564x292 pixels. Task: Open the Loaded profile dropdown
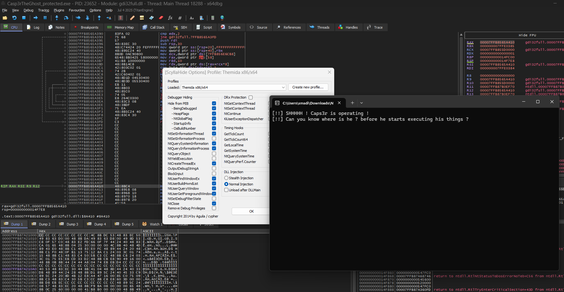pos(233,87)
